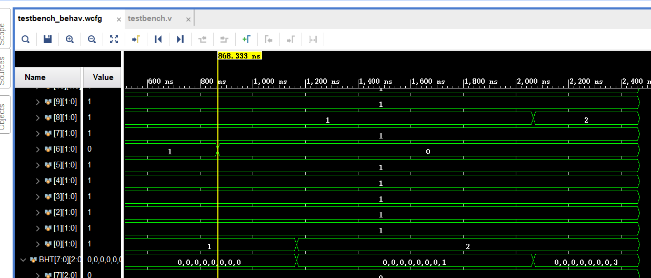Collapse the BHT[7:0] signal group
The image size is (651, 278).
coord(23,260)
